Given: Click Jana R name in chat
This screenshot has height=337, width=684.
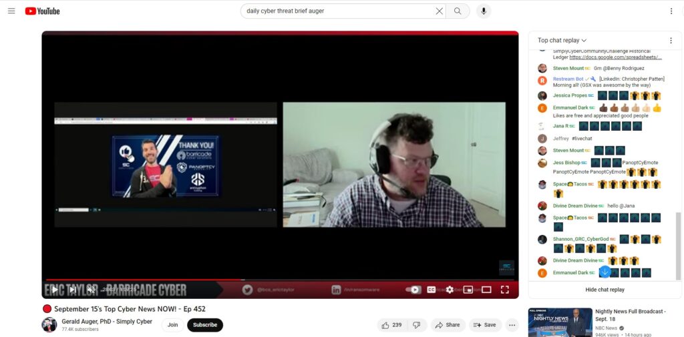Looking at the screenshot, I should point(560,126).
